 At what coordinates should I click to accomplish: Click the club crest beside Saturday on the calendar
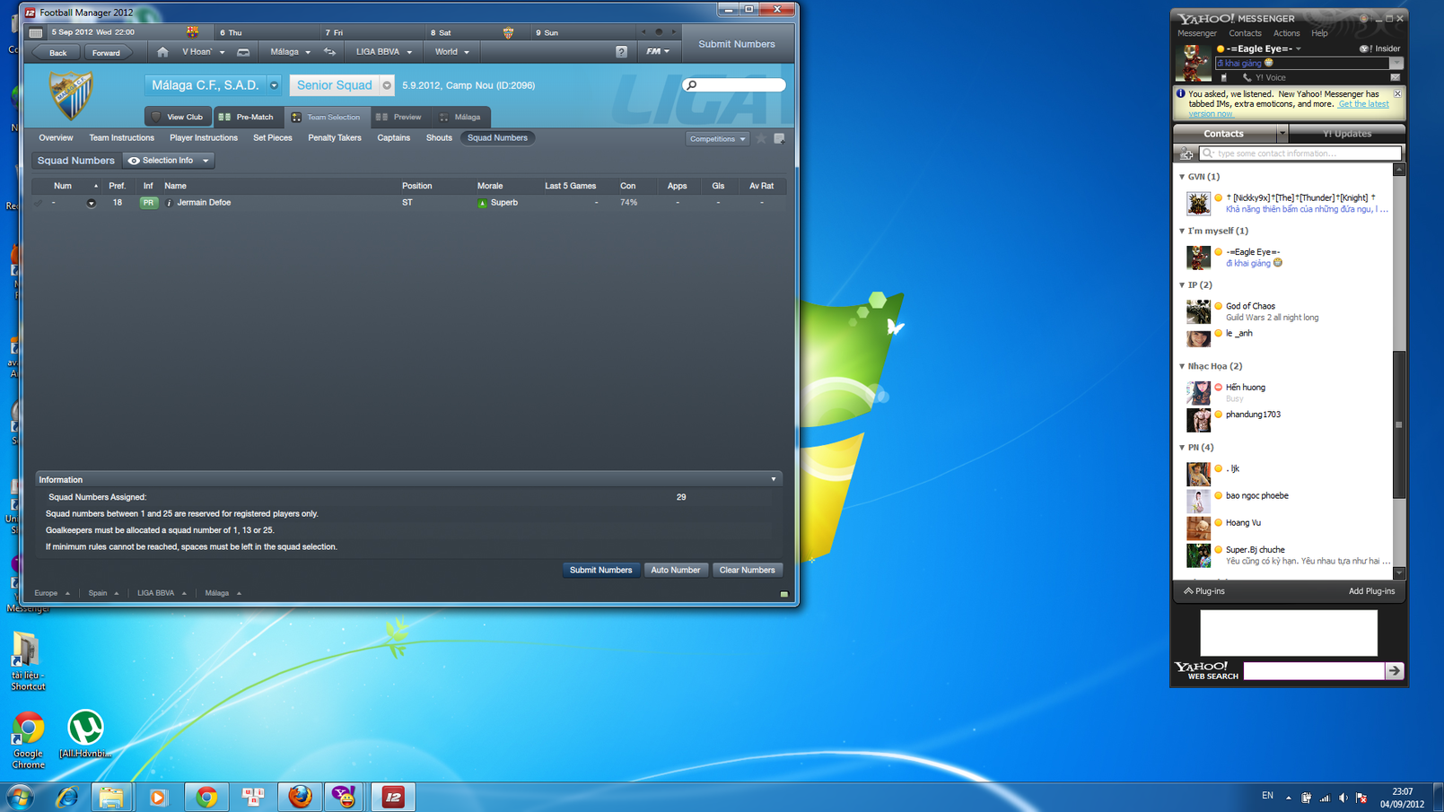508,32
